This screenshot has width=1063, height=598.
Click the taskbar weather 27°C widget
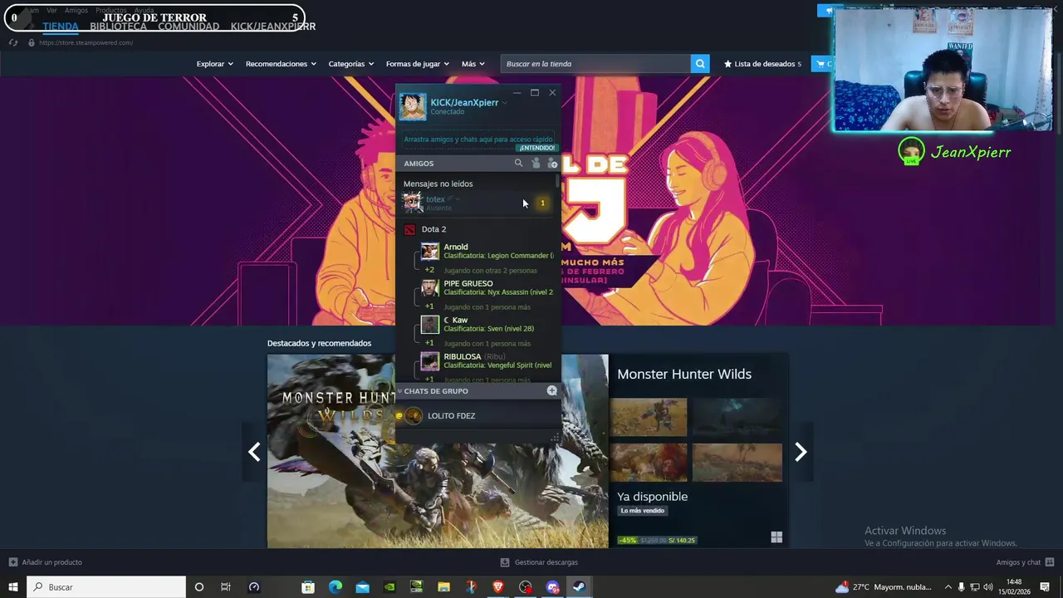tap(884, 587)
